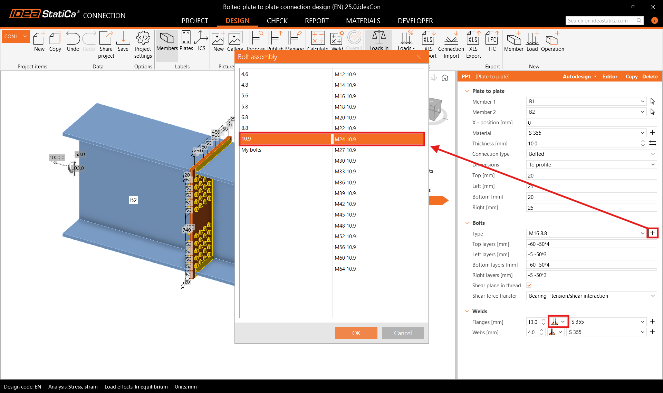663x393 pixels.
Task: Collapse the Bolts section
Action: tap(467, 223)
